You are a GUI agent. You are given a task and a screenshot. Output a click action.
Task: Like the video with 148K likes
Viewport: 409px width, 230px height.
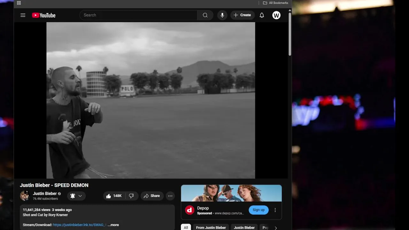pos(114,196)
